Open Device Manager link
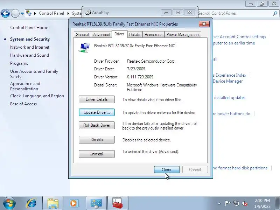Viewport: 280px width, 210px height. (x=228, y=81)
